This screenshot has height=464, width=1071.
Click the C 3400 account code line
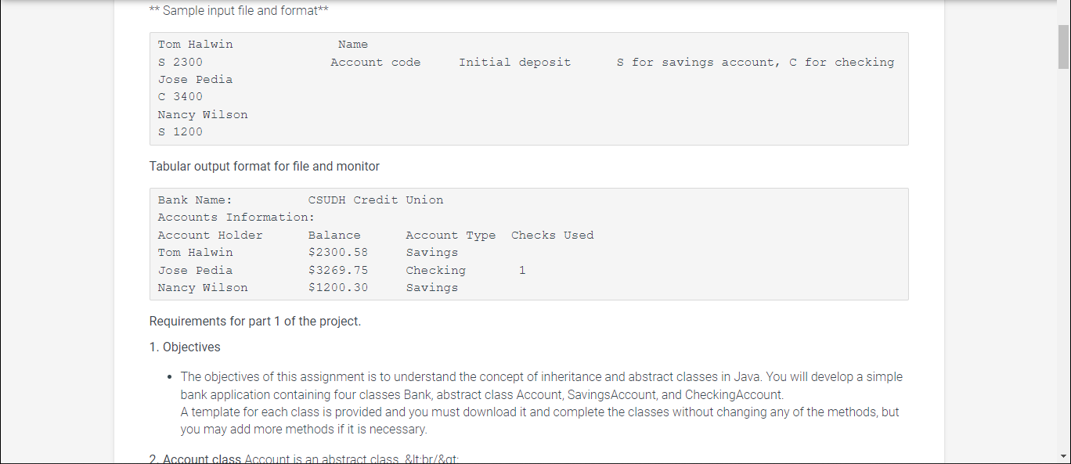click(x=179, y=96)
